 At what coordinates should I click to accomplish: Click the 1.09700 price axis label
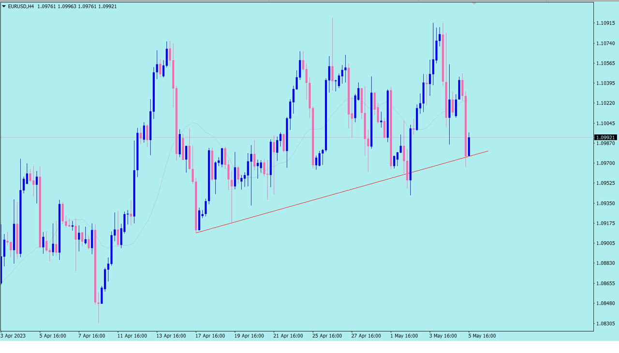605,163
